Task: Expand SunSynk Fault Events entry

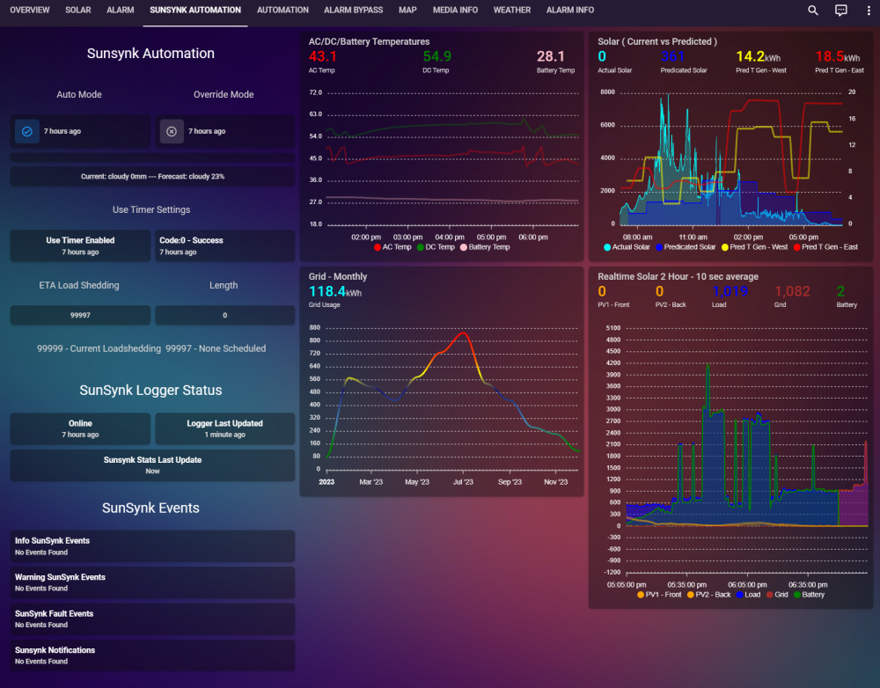Action: coord(152,619)
